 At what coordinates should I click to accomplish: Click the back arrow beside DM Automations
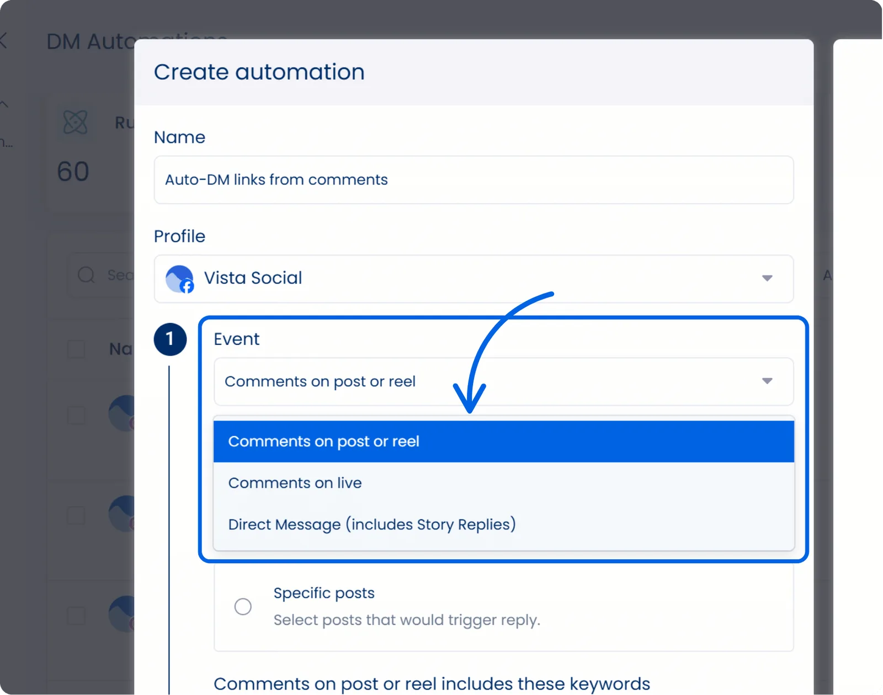(4, 41)
